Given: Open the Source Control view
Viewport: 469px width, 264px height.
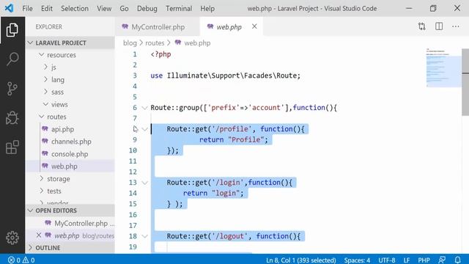Looking at the screenshot, I should coord(12,89).
